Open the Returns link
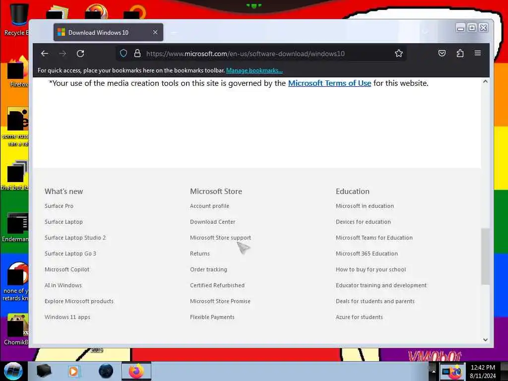 200,254
